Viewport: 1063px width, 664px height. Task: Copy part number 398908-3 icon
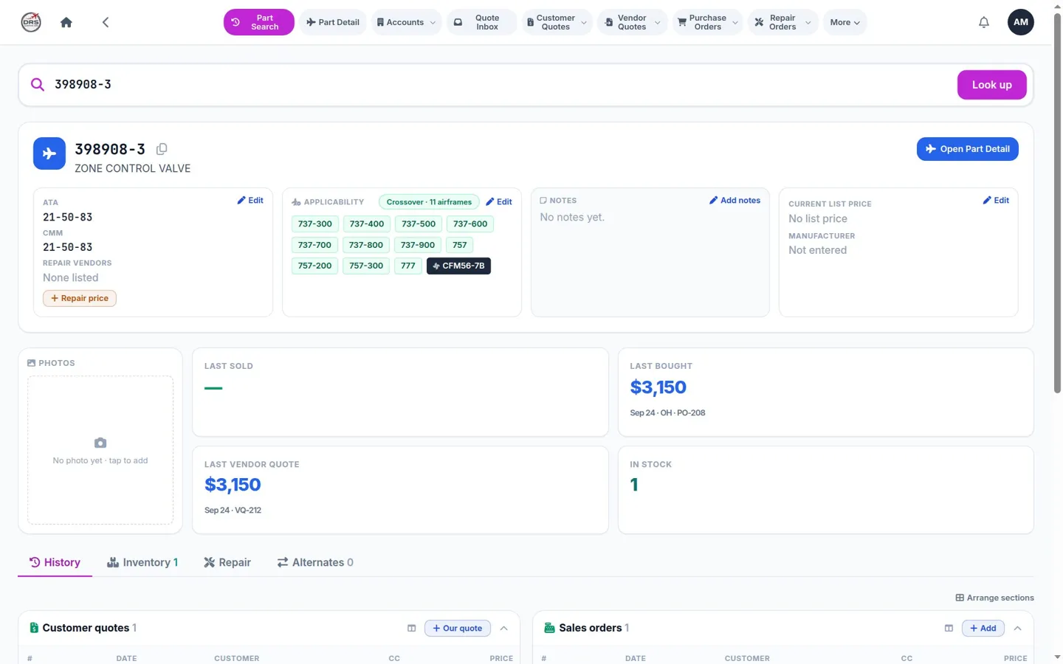(x=162, y=149)
